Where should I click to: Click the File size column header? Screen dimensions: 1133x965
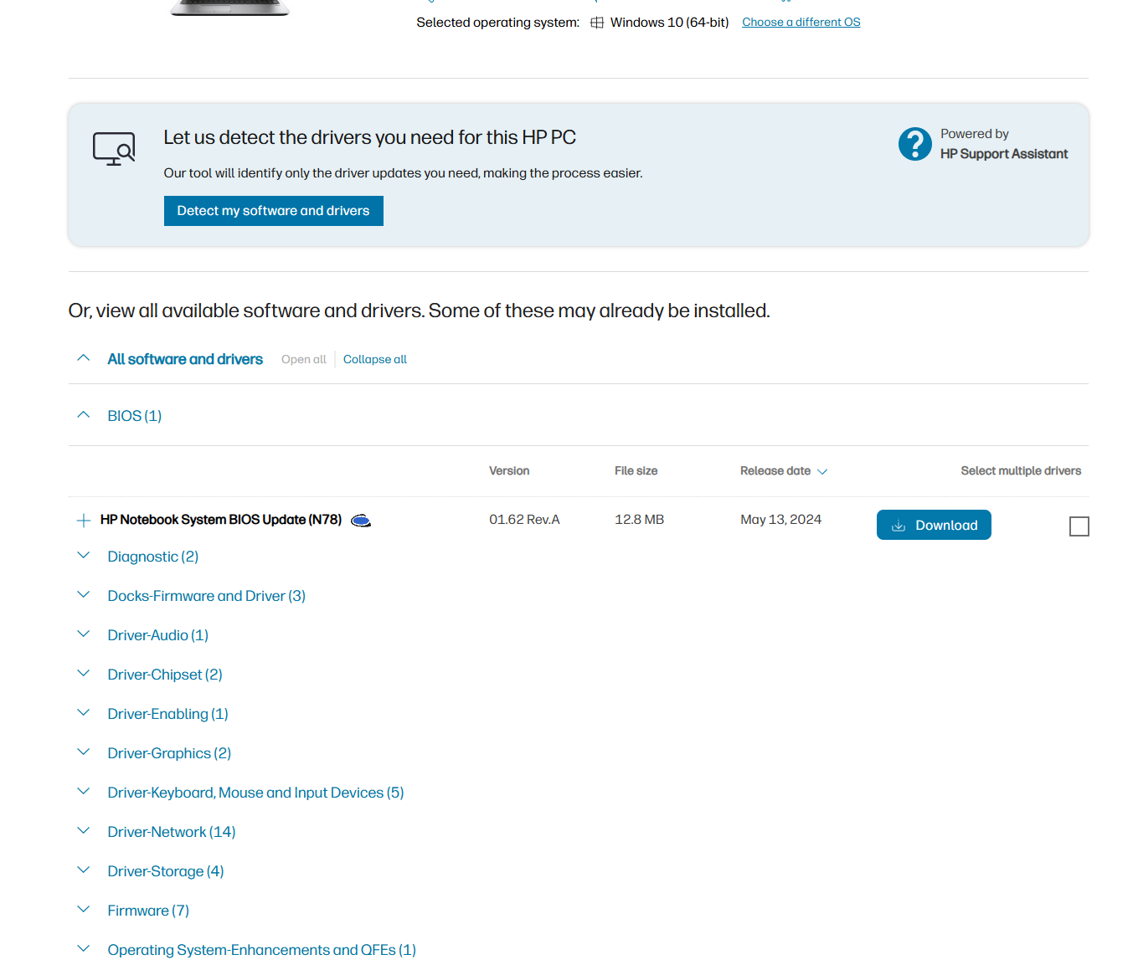click(x=636, y=471)
